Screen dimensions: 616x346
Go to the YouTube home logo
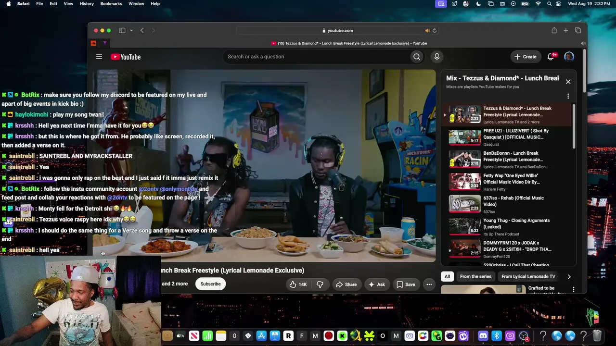click(x=126, y=57)
